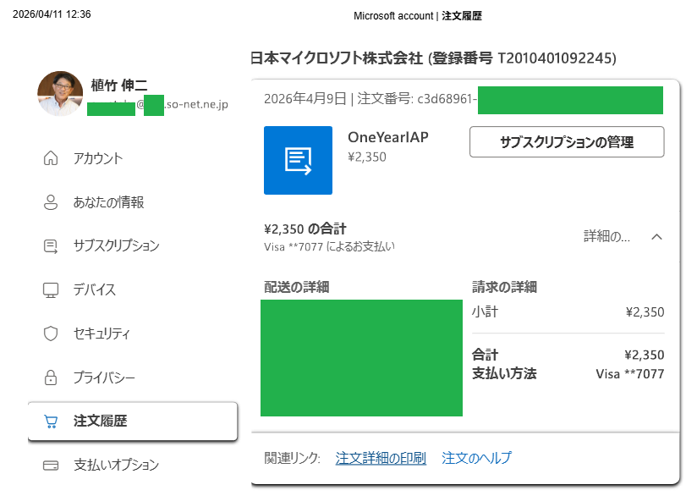686x496 pixels.
Task: Click the 配送の詳細 heading
Action: 297,287
